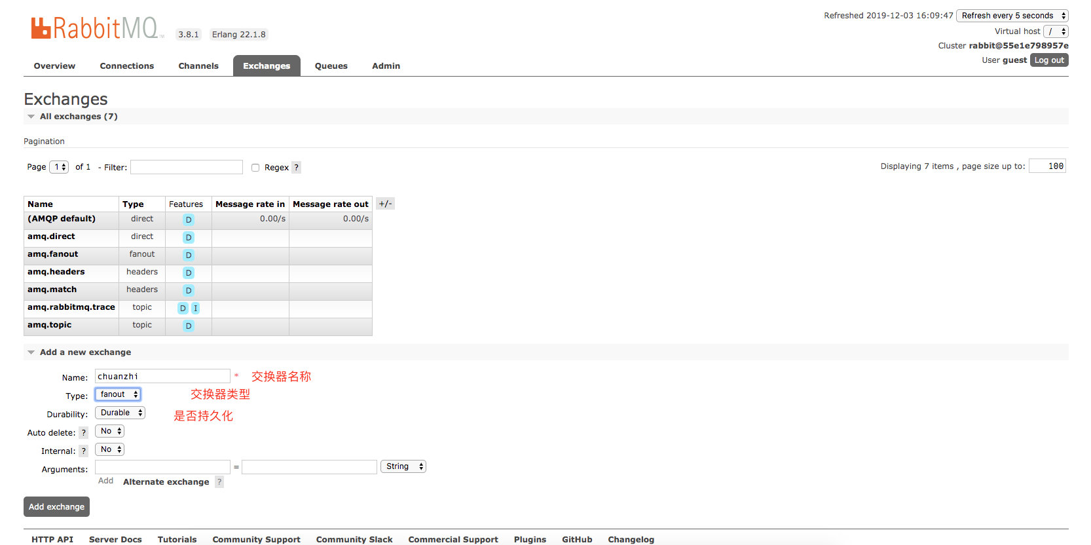This screenshot has width=1091, height=545.
Task: Click the D badge in amq.match row
Action: pos(189,290)
